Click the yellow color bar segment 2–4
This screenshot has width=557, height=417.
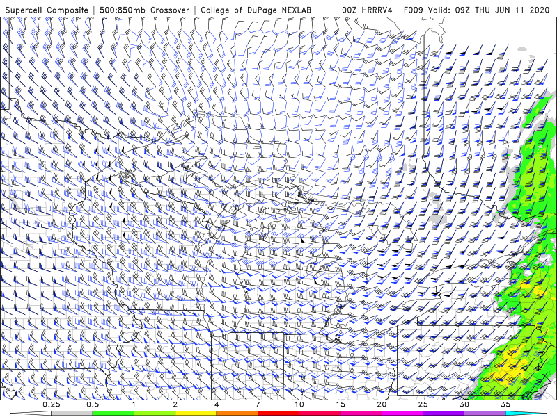click(x=196, y=414)
